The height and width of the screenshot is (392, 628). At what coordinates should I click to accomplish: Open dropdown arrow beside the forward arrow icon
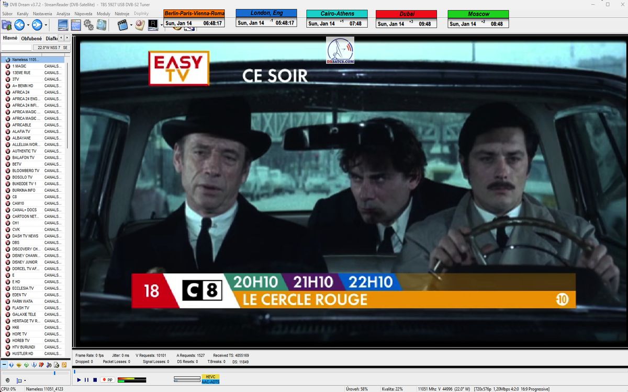pyautogui.click(x=46, y=25)
